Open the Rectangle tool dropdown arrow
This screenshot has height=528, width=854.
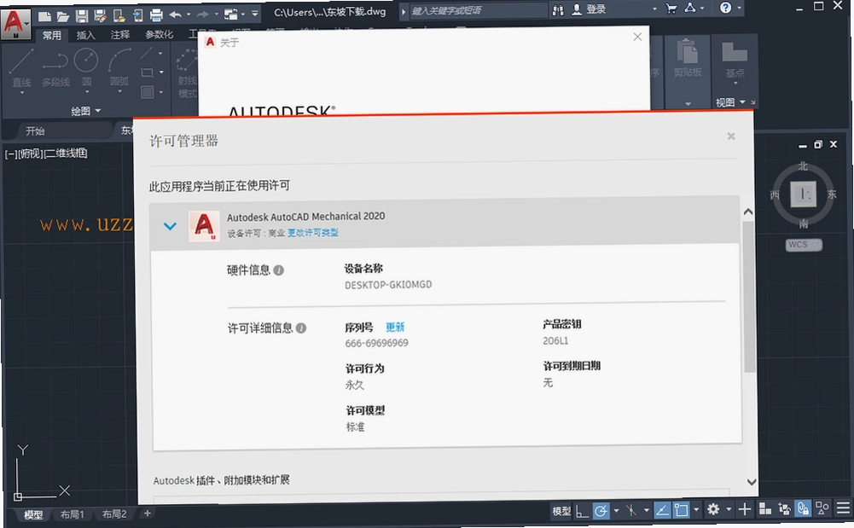(161, 73)
